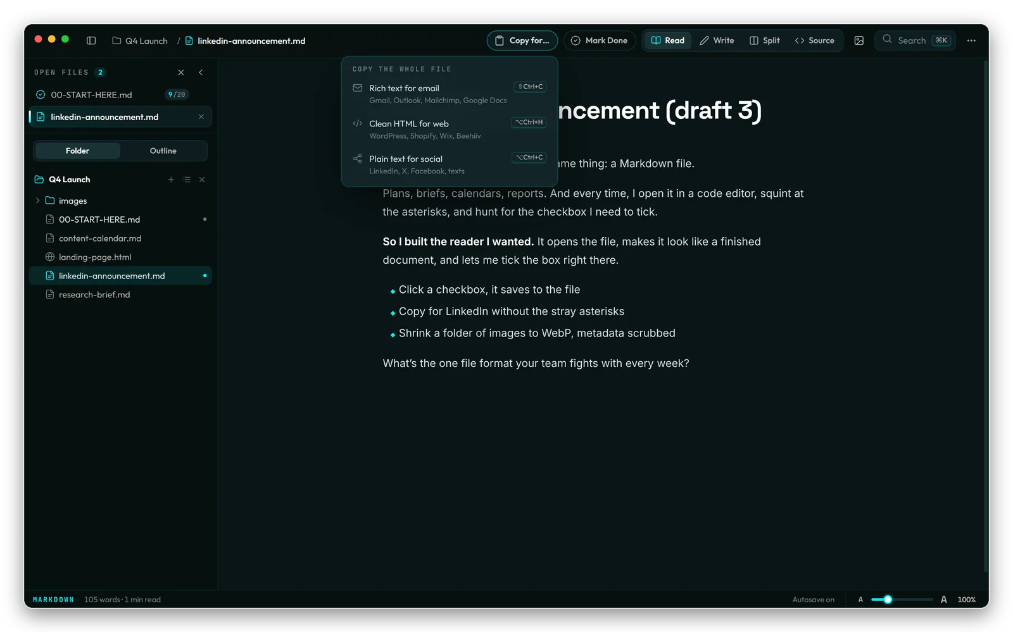Image resolution: width=1013 pixels, height=632 pixels.
Task: Click linkedin-announcement.md breadcrumb
Action: click(245, 40)
